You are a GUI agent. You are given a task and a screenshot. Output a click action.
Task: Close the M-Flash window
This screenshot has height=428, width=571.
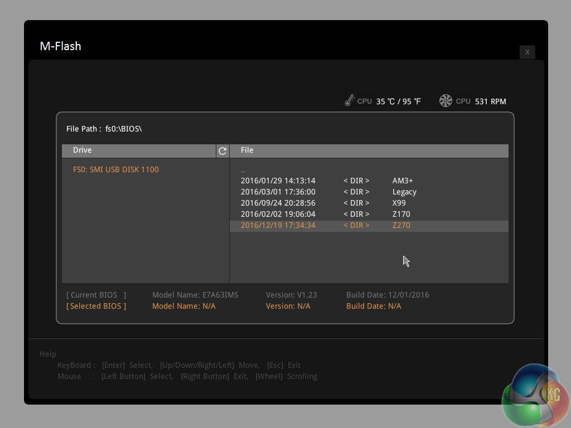(x=527, y=52)
